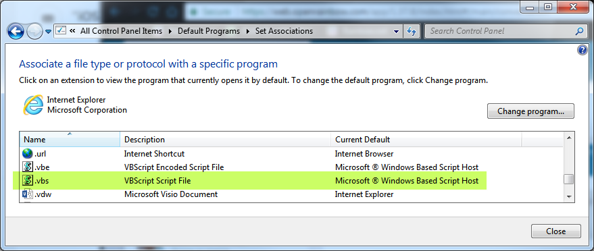The image size is (594, 251).
Task: Click the blue Back navigation arrow
Action: click(x=16, y=31)
